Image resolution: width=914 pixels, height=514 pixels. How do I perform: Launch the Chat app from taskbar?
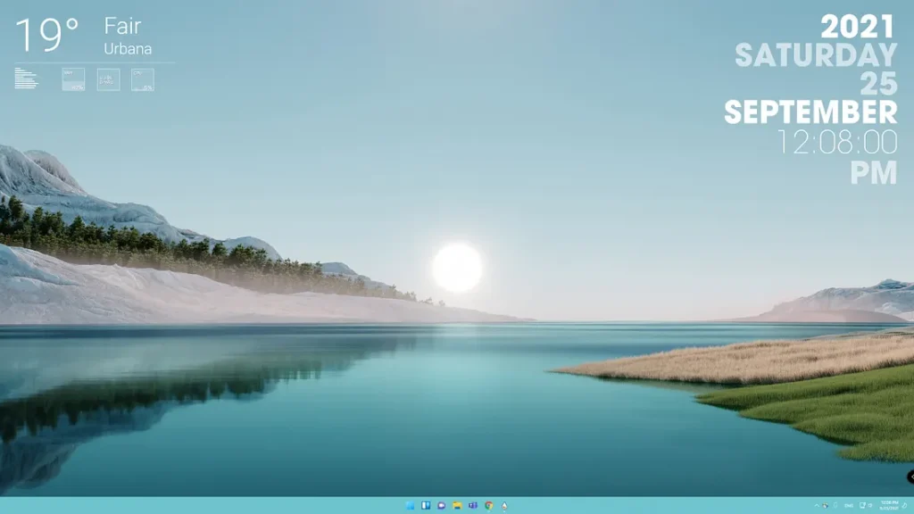(441, 506)
